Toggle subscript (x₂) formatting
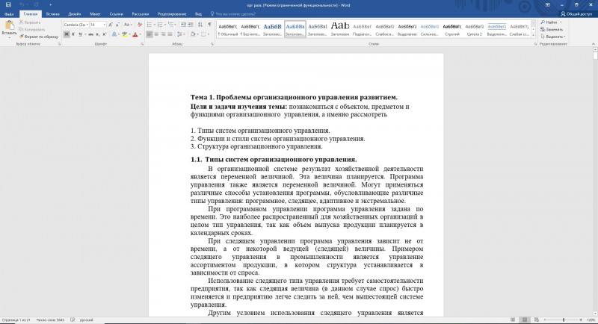The height and width of the screenshot is (324, 598). pyautogui.click(x=98, y=34)
